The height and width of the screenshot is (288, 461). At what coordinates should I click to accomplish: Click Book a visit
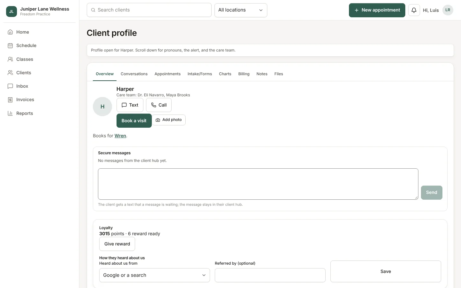coord(134,121)
